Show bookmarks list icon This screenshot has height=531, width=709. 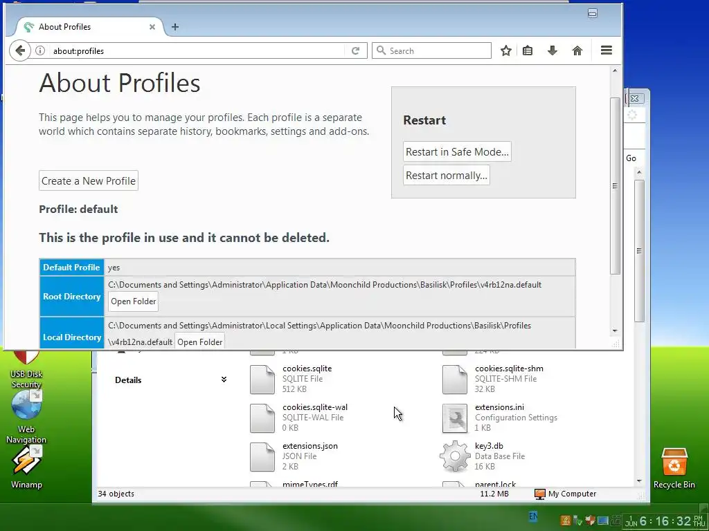pos(527,50)
